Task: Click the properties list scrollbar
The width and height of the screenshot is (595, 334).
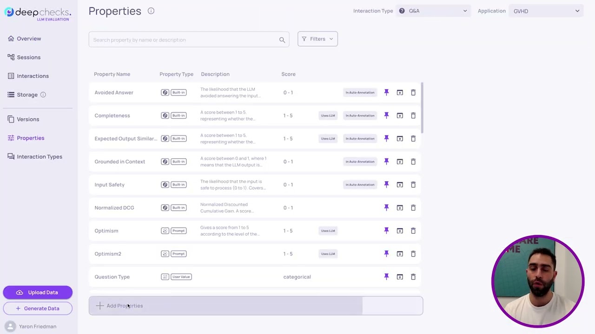Action: coord(422,108)
